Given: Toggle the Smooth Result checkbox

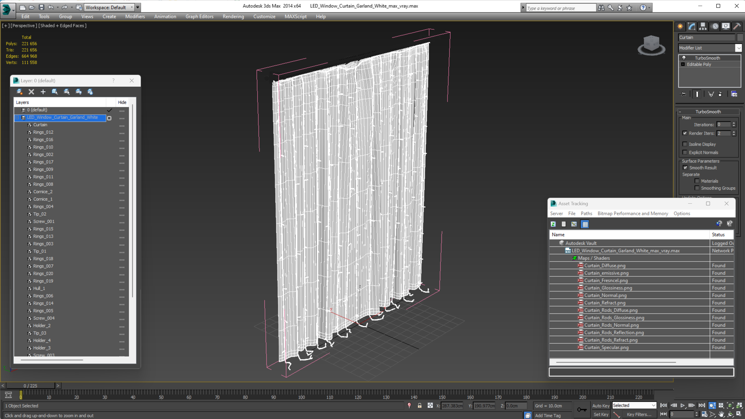Looking at the screenshot, I should (685, 168).
